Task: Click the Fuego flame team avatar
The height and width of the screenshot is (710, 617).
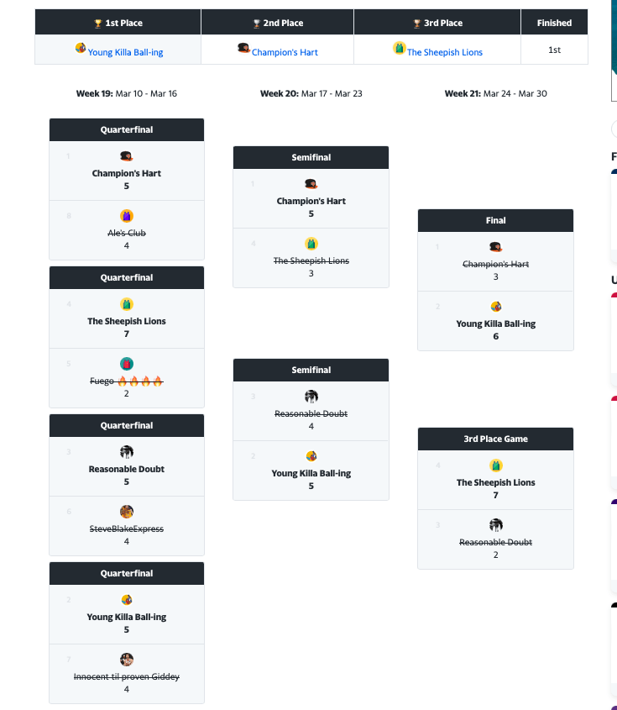Action: coord(126,364)
